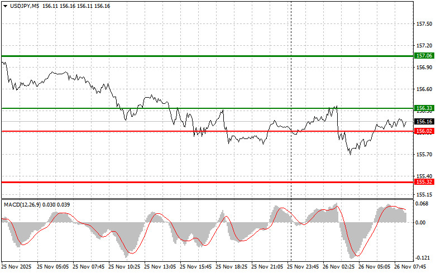This screenshot has width=436, height=273.
Task: Click the 157.50 price scale value
Action: (x=424, y=24)
